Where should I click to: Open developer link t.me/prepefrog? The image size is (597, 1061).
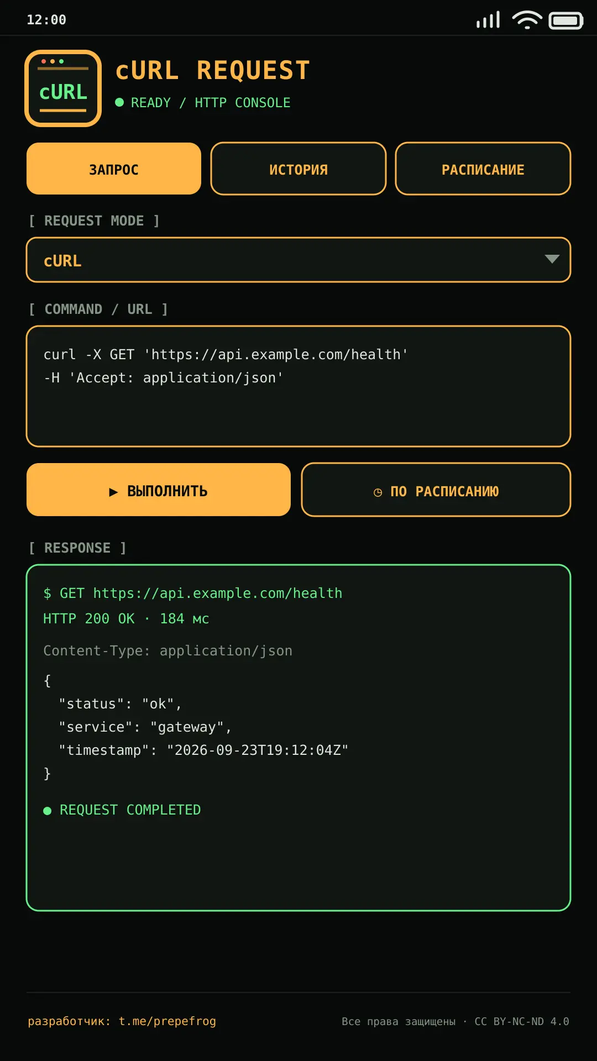coord(167,1021)
